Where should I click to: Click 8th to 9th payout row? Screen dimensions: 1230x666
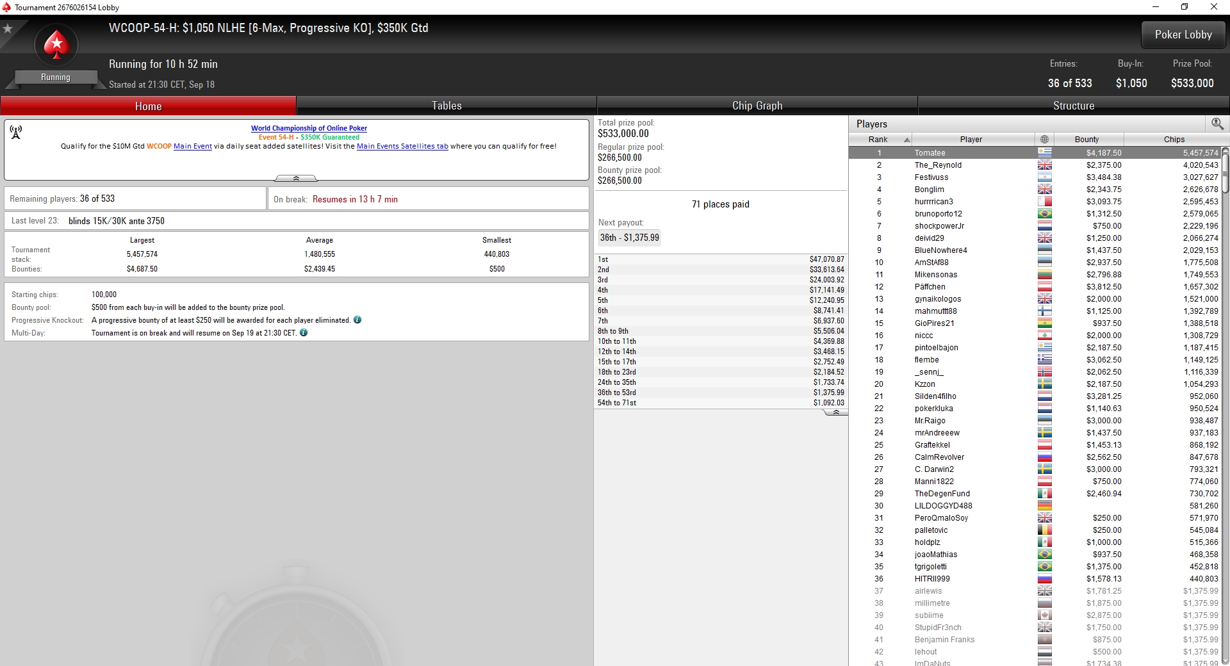tap(721, 331)
